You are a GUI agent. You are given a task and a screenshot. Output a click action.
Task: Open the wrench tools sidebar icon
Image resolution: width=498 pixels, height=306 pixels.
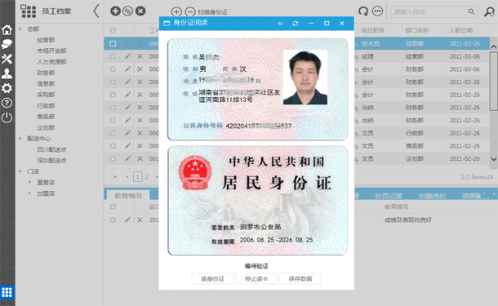click(7, 59)
